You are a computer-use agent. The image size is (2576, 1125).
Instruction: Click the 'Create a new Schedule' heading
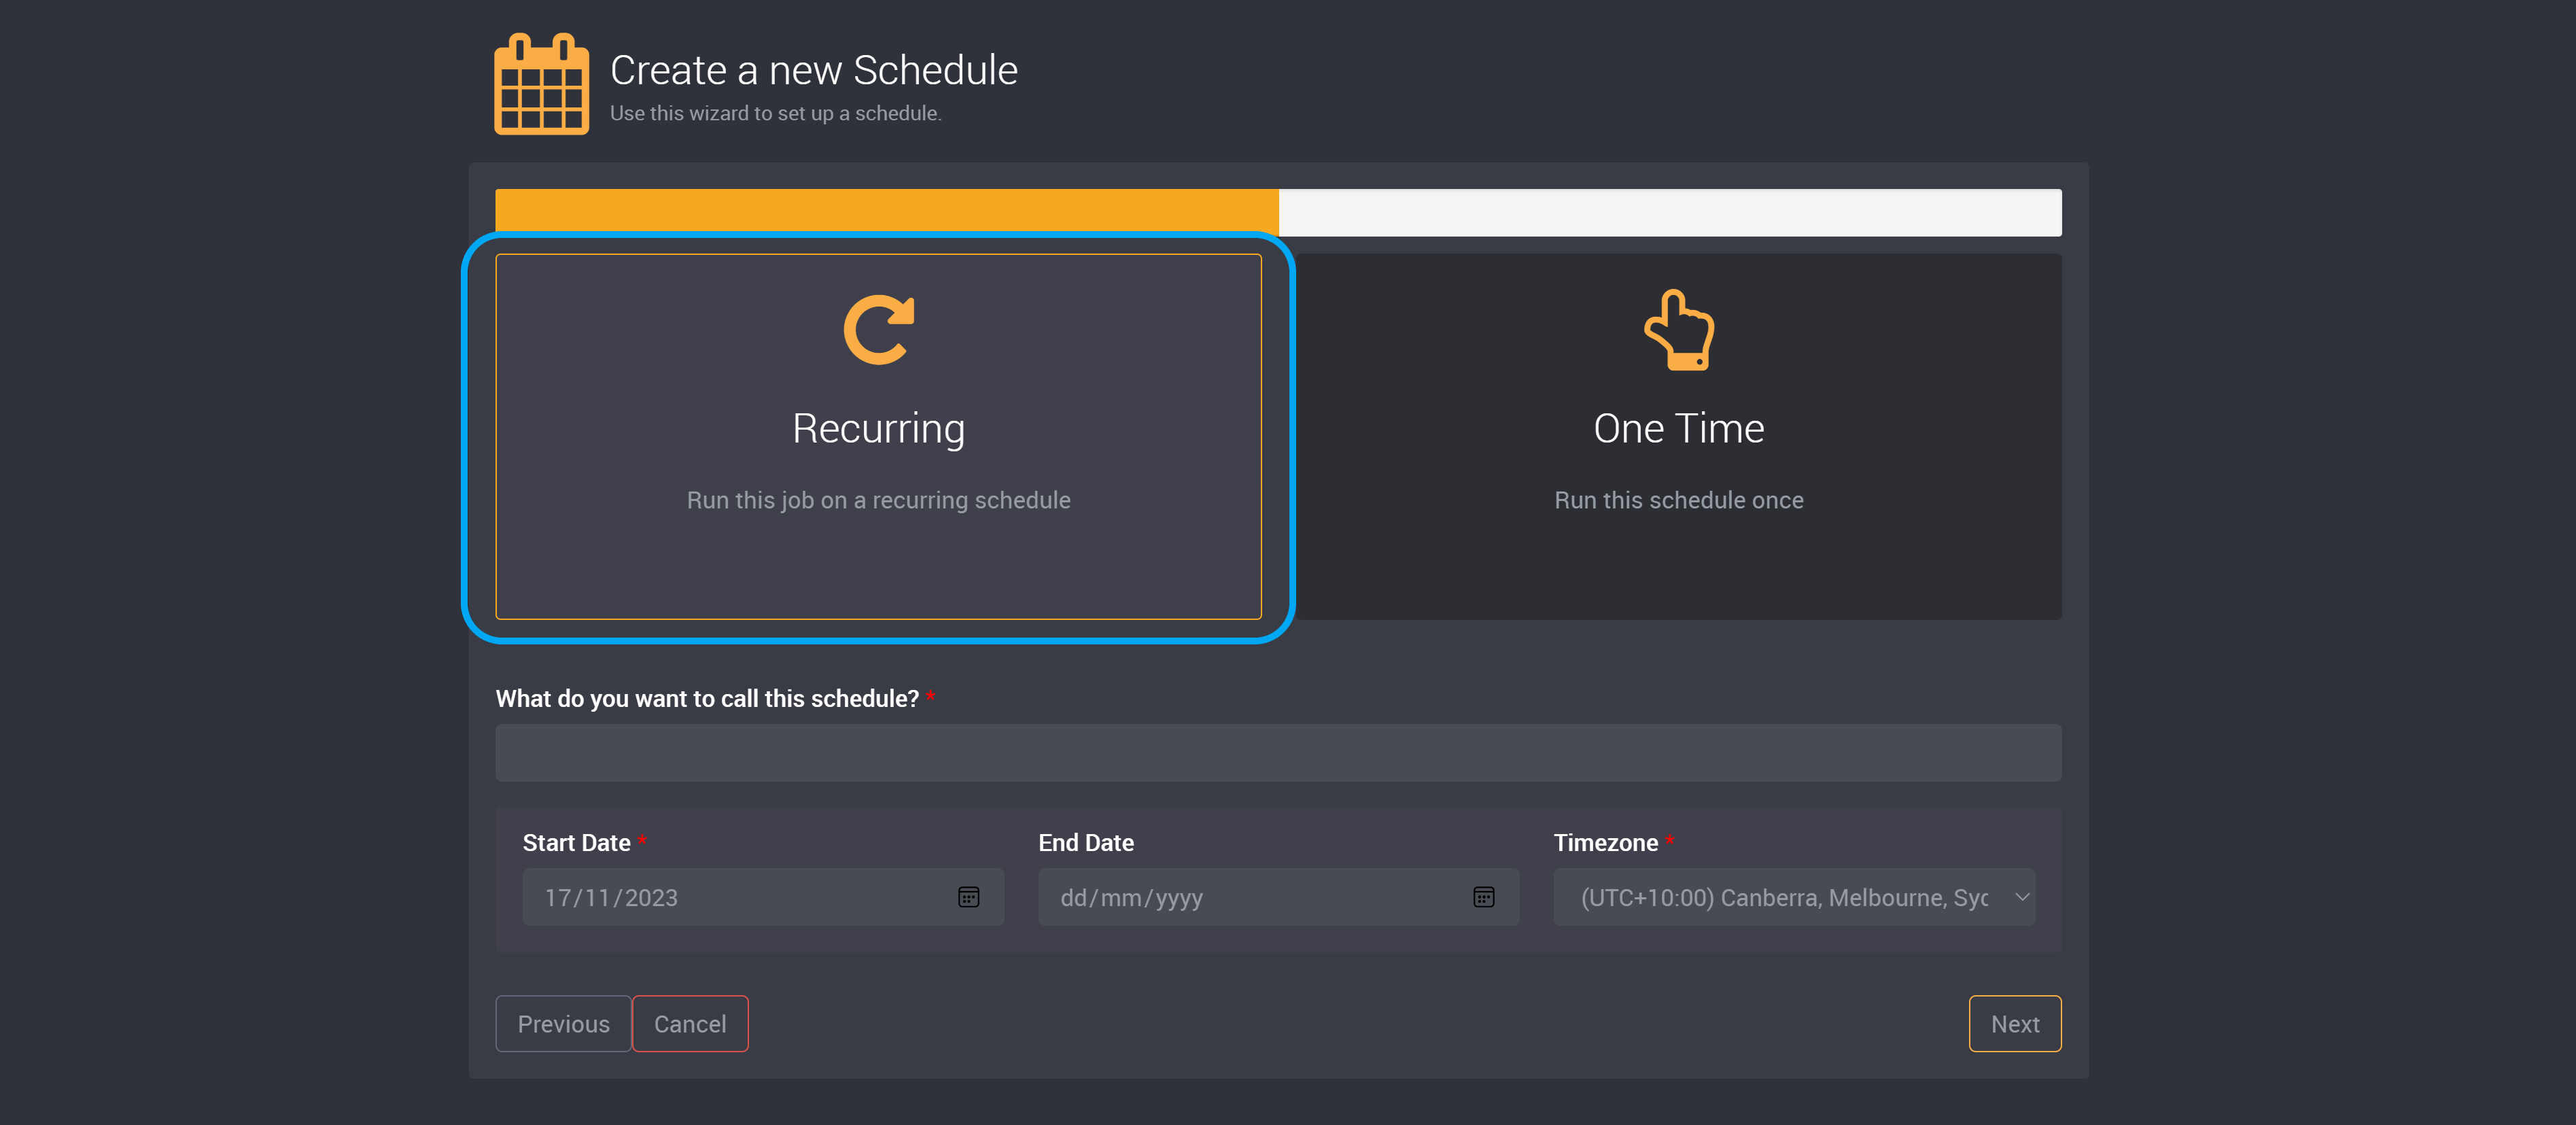click(814, 70)
